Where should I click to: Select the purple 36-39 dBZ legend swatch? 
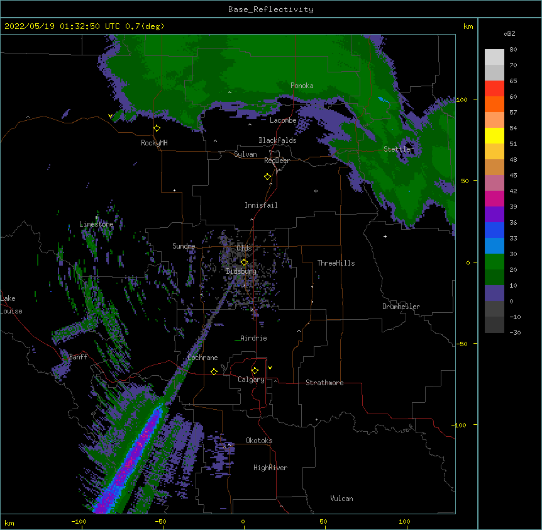coord(494,215)
